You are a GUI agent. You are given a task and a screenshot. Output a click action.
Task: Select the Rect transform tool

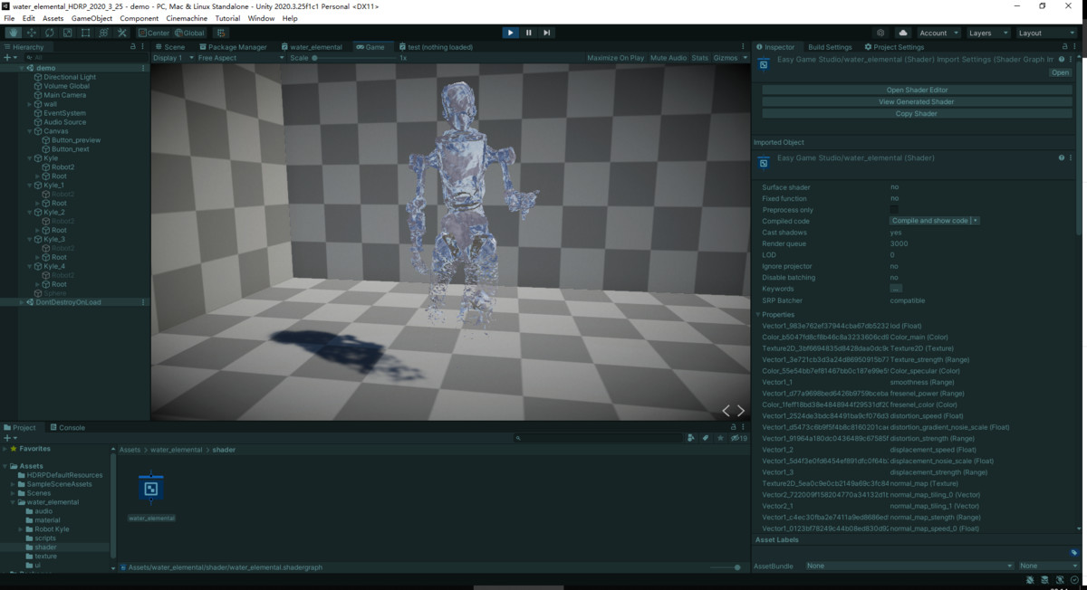coord(84,33)
